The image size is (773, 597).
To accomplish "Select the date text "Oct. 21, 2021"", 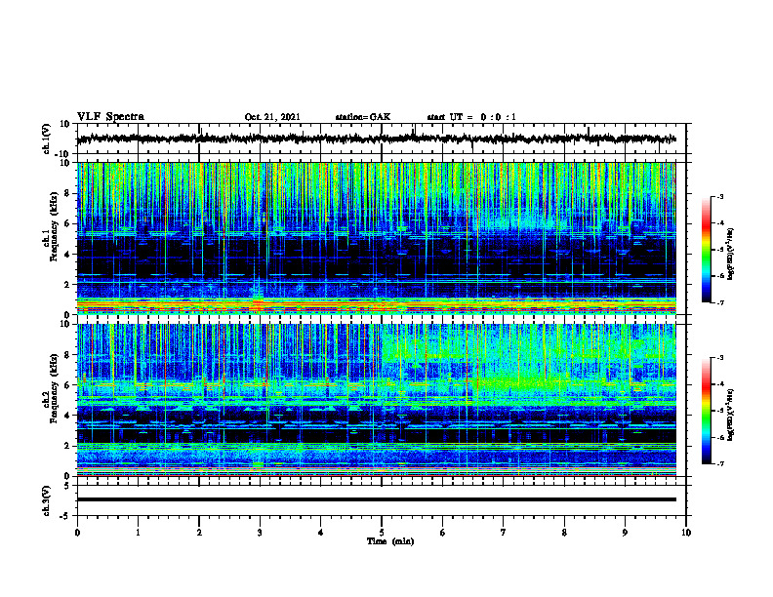I will click(x=272, y=117).
